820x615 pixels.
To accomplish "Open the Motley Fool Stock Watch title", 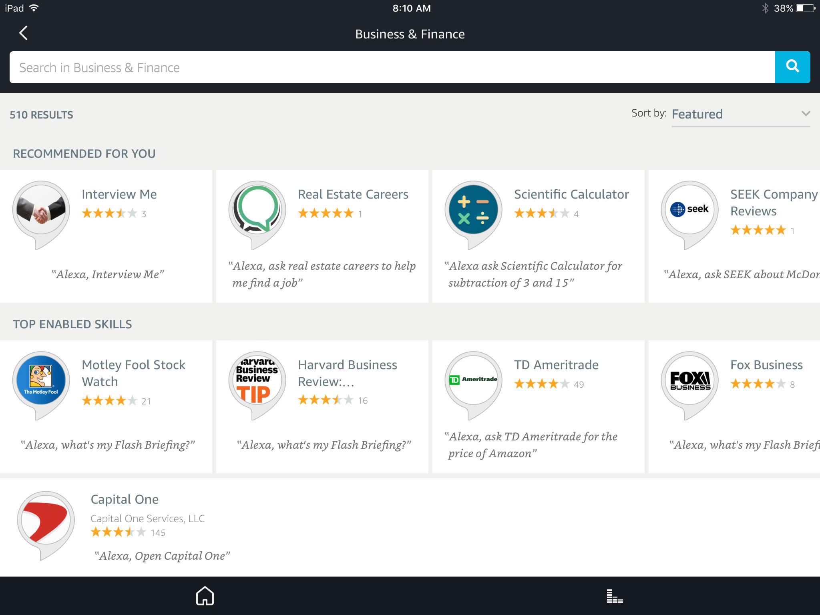I will tap(134, 373).
